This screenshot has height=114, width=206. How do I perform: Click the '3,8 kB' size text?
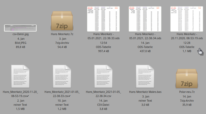(103, 109)
